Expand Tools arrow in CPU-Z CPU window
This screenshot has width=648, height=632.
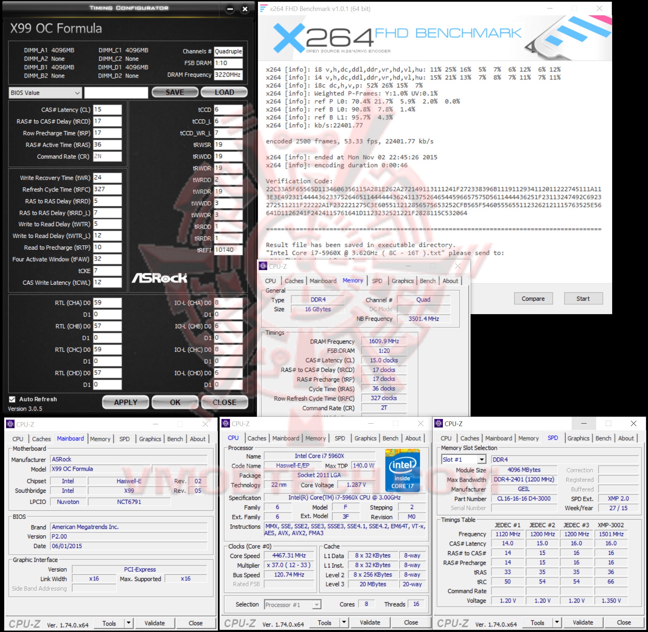tap(344, 622)
